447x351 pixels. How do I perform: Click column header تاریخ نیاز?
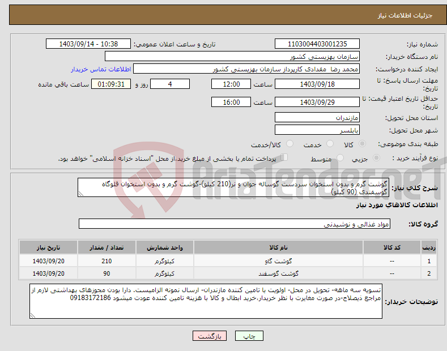[48, 247]
